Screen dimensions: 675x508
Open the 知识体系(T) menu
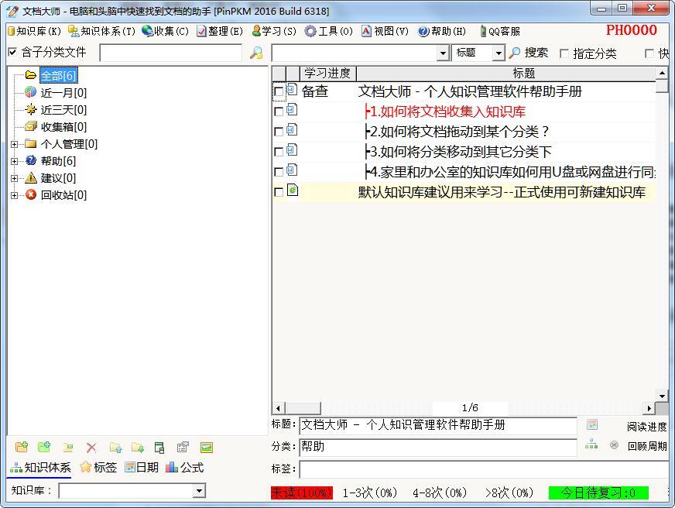[102, 31]
